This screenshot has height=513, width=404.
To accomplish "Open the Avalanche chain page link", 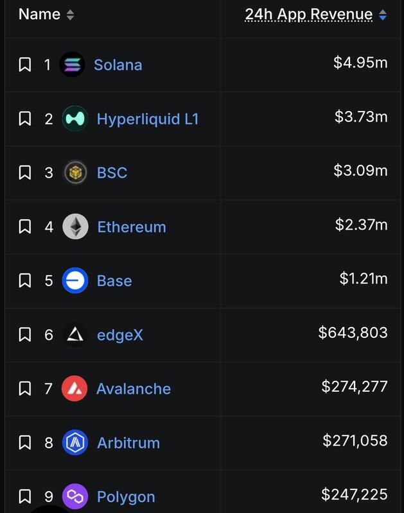I will [134, 389].
